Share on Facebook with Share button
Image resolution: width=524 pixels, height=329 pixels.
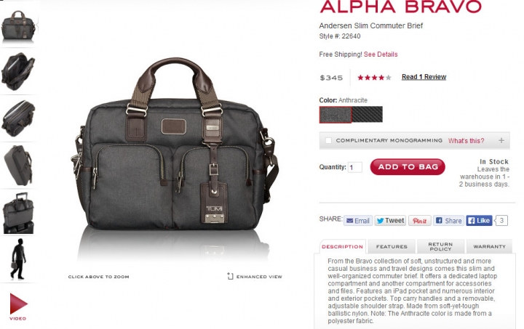coord(449,221)
